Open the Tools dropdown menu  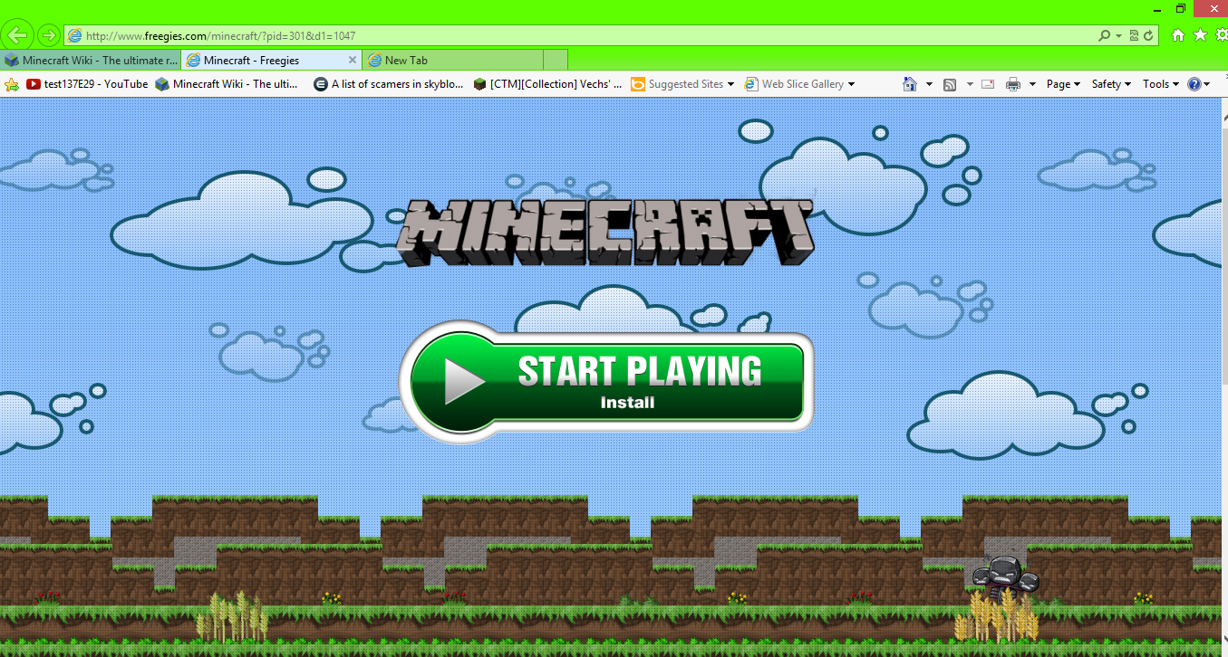tap(1161, 84)
